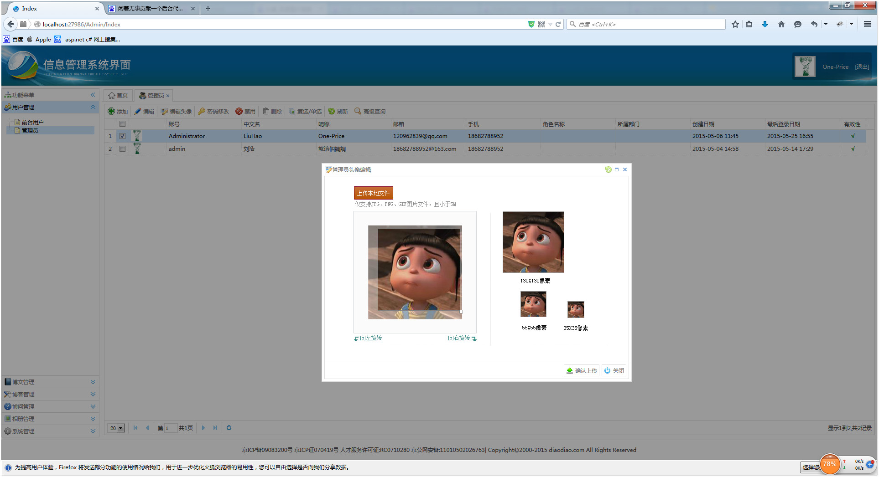Image resolution: width=879 pixels, height=477 pixels.
Task: Click the refresh icon in the avatar dialog header
Action: pyautogui.click(x=608, y=169)
